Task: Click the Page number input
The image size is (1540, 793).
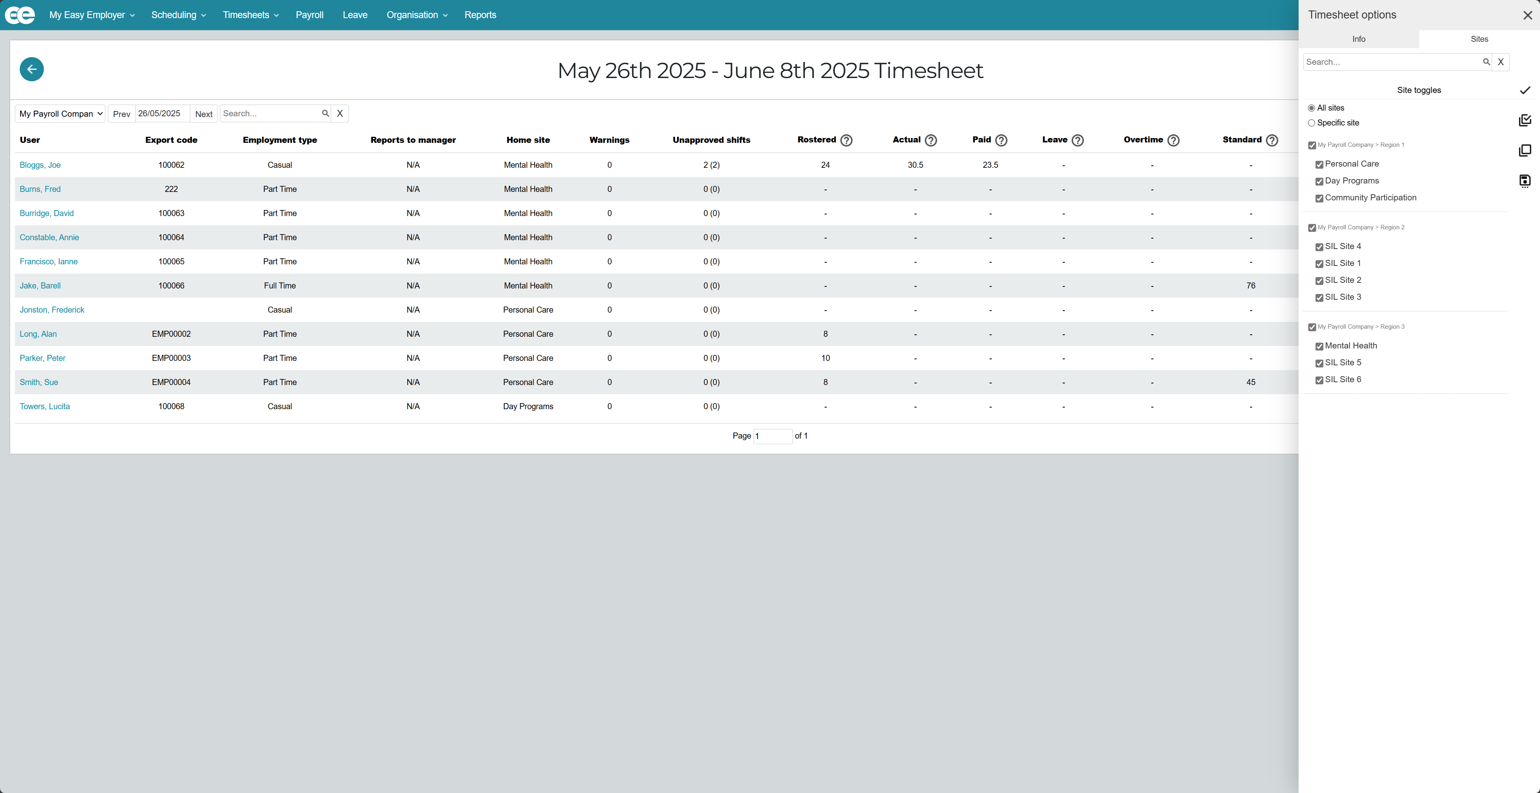Action: [x=772, y=436]
